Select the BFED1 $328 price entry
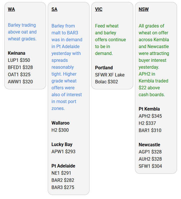181x199 pixels. pos(20,67)
